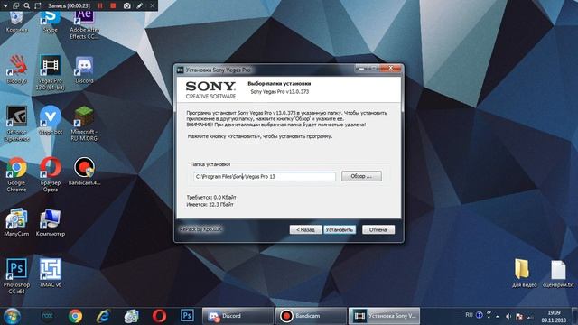
Task: Click the Windows Start orb
Action: 12,316
